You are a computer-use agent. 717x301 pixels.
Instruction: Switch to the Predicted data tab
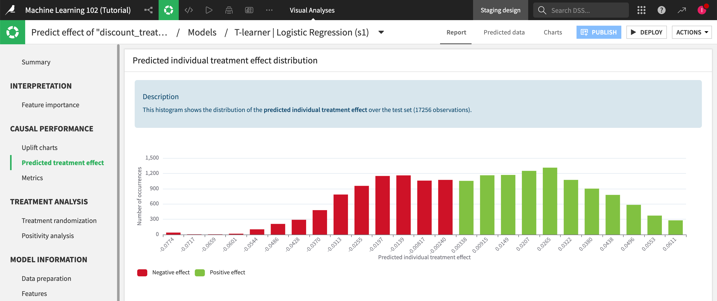click(x=504, y=32)
